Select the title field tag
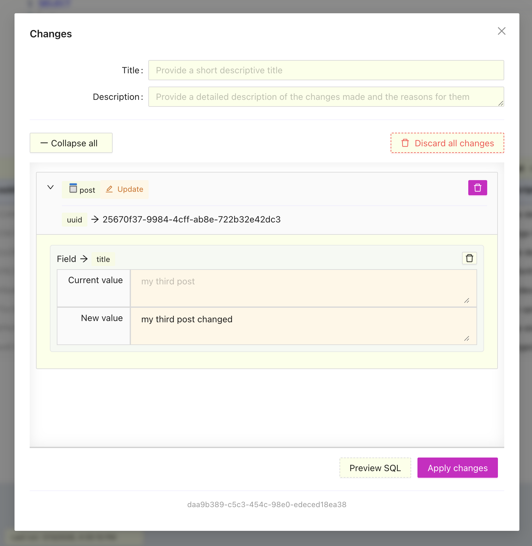This screenshot has width=532, height=546. click(103, 259)
